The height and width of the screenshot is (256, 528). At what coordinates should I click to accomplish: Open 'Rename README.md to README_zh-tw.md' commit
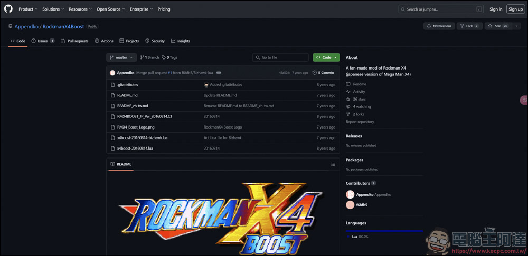(x=239, y=106)
